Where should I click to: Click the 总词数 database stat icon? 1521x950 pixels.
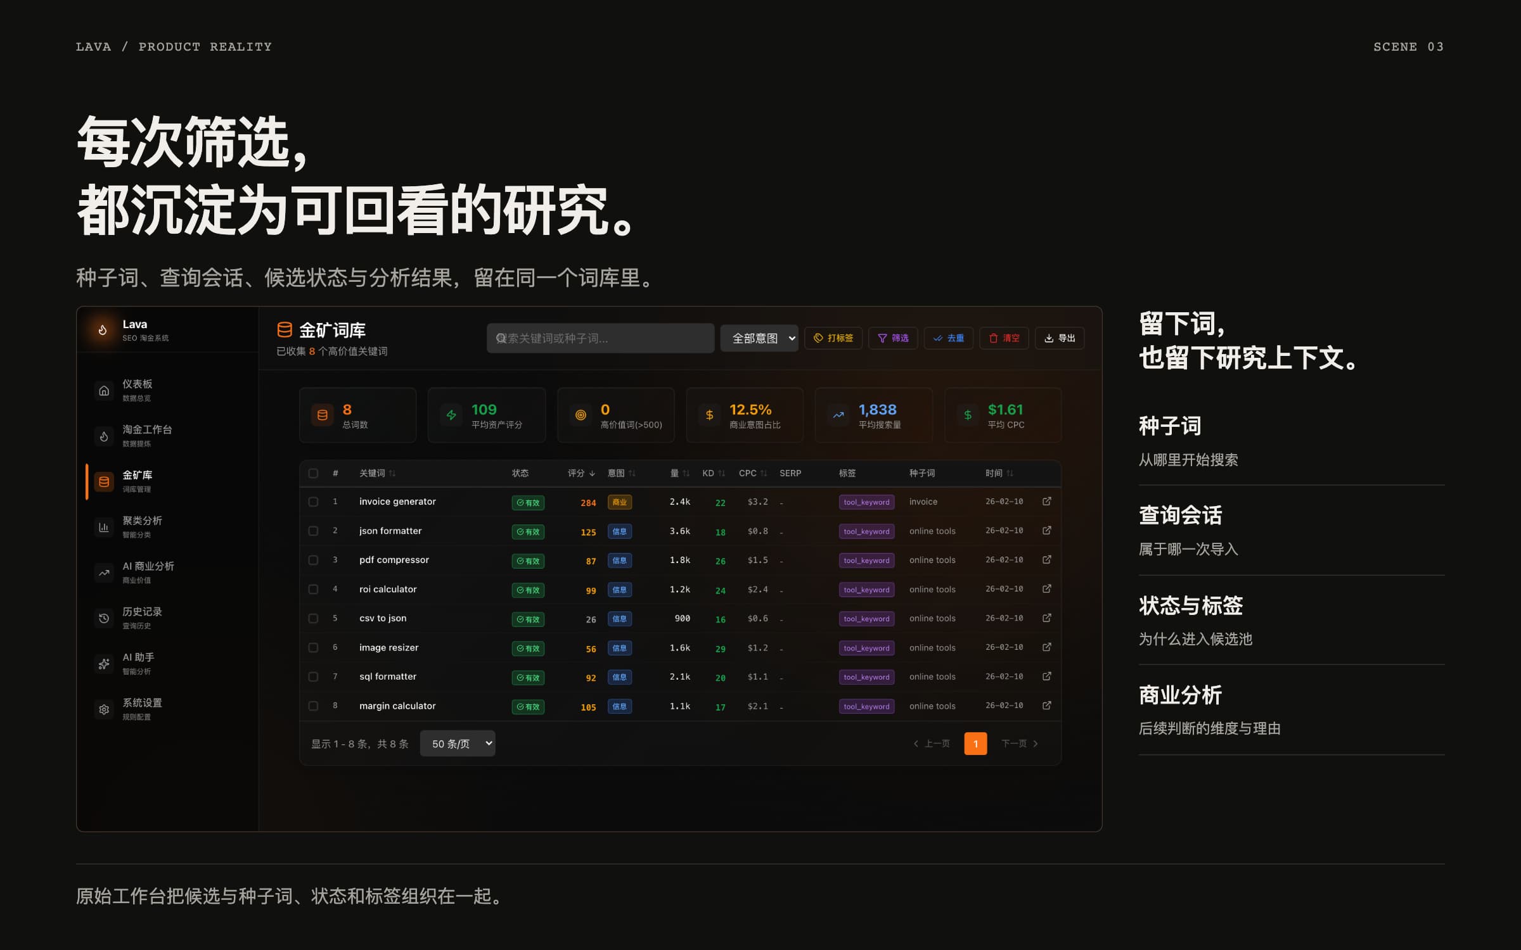pyautogui.click(x=322, y=415)
